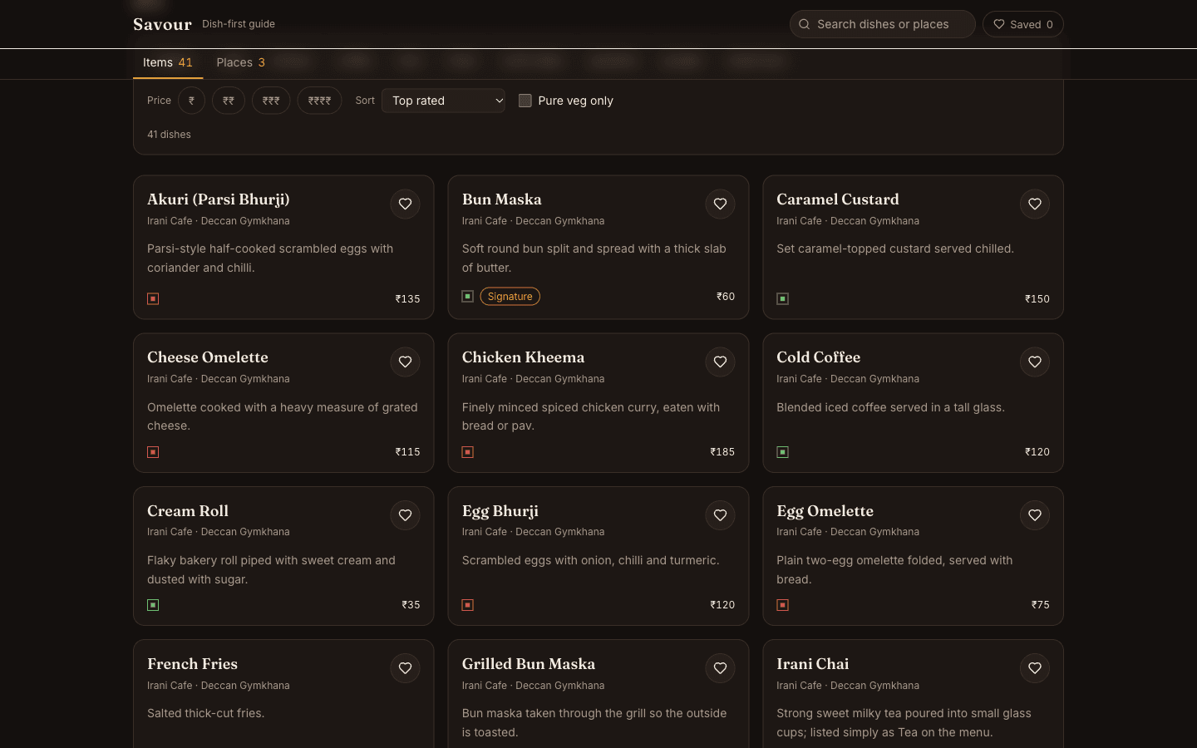Open the Chicken Kheema dish card
1197x748 pixels.
click(598, 403)
